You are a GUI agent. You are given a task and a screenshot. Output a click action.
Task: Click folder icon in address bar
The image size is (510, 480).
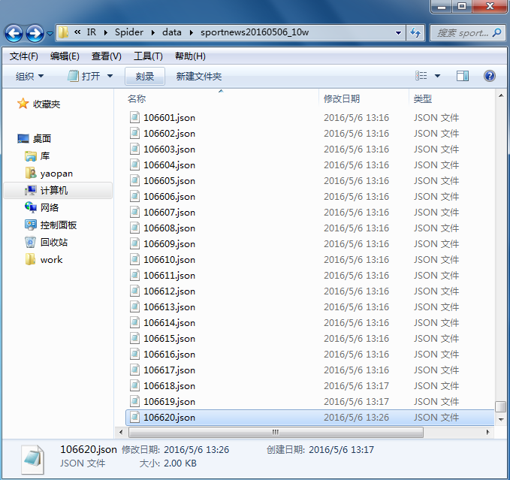(x=63, y=32)
